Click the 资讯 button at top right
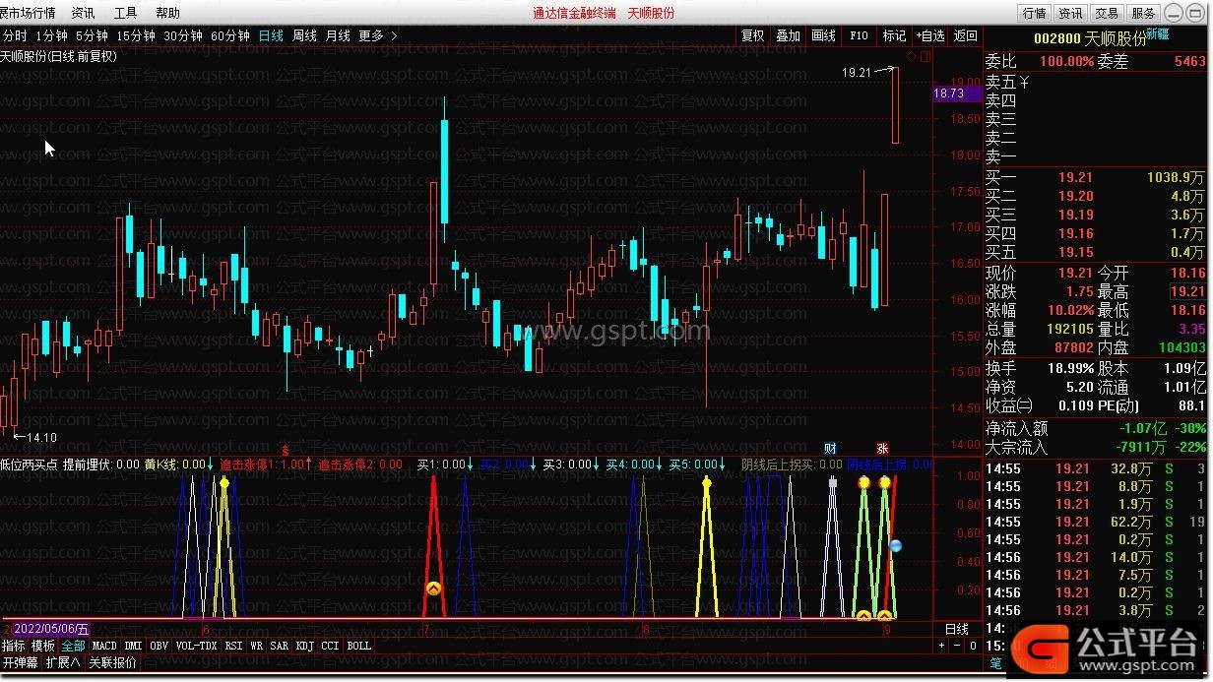Viewport: 1213px width, 682px height. [1070, 14]
